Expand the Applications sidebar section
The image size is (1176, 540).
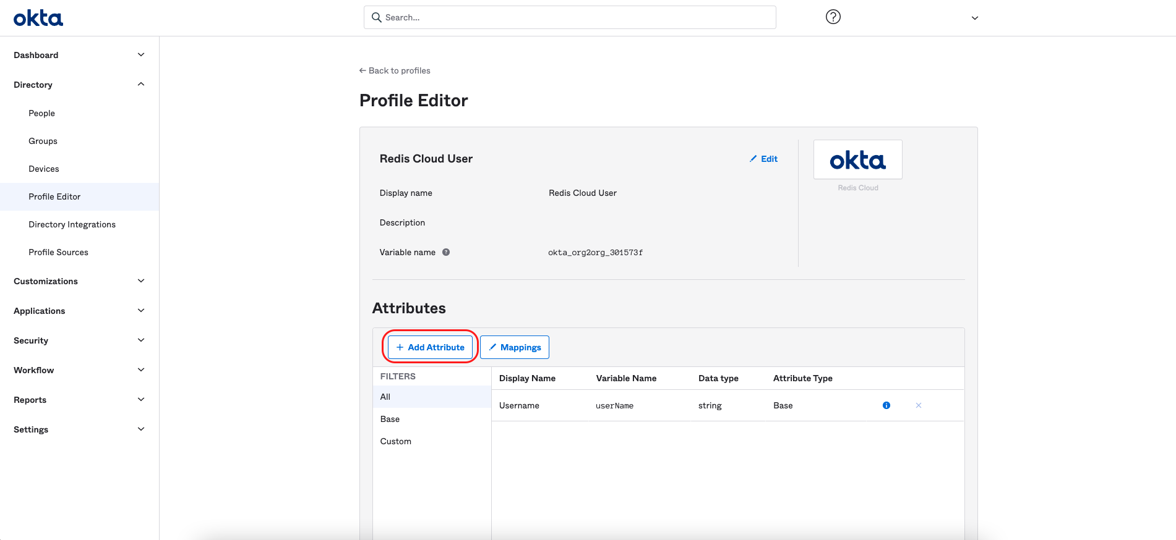140,311
